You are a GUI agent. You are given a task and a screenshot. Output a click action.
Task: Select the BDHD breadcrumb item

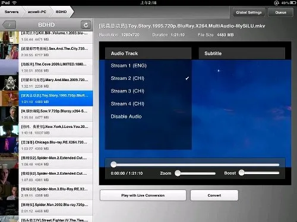point(61,12)
